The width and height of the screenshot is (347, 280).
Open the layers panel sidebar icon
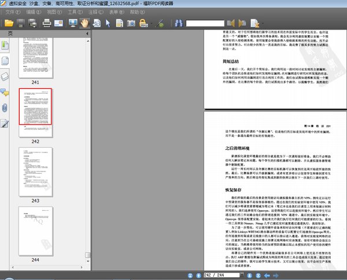(x=5, y=76)
